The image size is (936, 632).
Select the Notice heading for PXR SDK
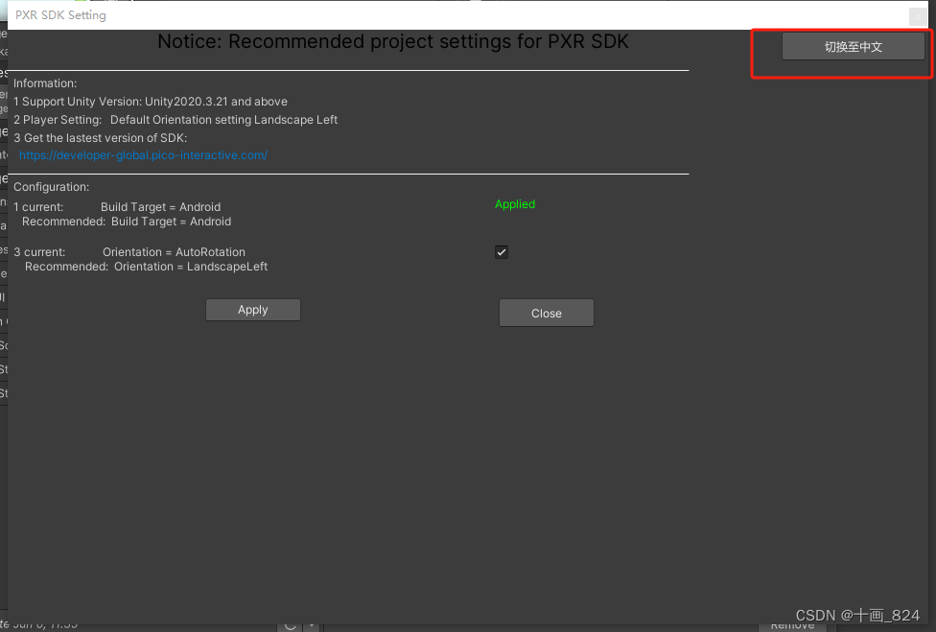pos(393,42)
